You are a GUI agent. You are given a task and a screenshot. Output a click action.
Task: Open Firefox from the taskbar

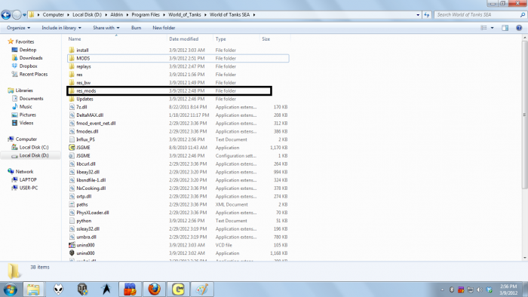154,289
